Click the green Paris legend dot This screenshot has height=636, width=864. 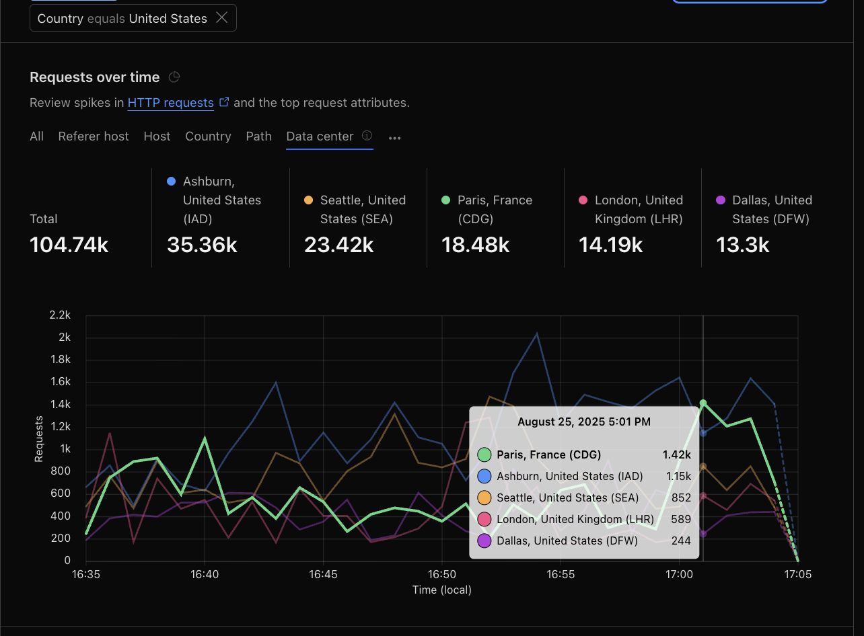click(445, 200)
